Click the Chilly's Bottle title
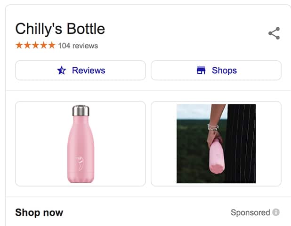 click(60, 29)
